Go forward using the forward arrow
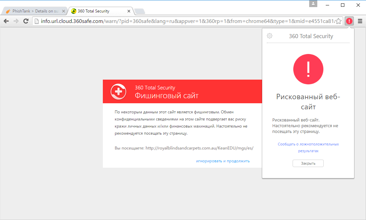Screen dimensions: 366x220 click(16, 21)
